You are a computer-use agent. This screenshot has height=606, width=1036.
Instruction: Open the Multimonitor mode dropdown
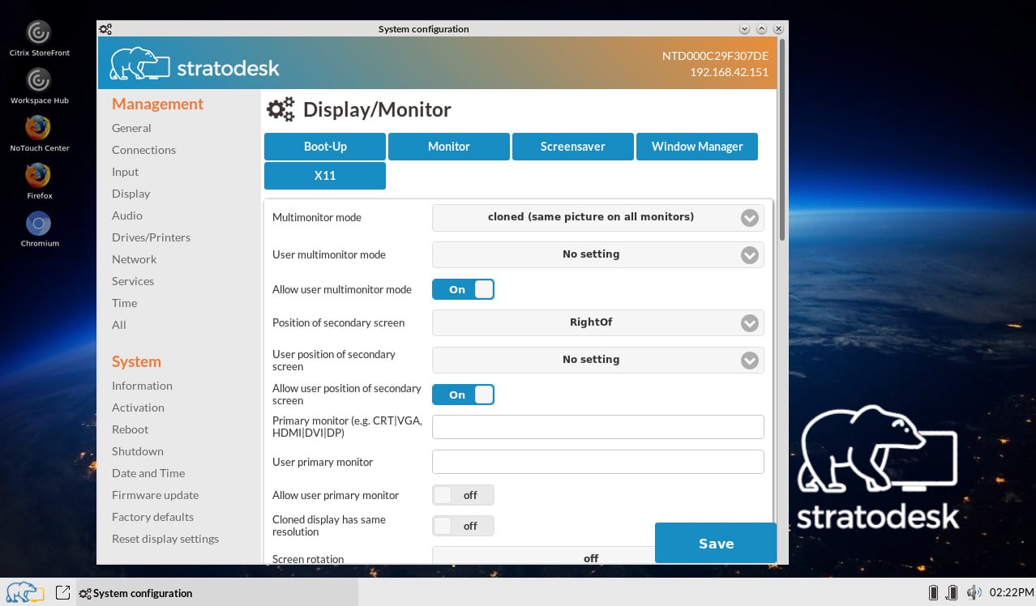(598, 217)
